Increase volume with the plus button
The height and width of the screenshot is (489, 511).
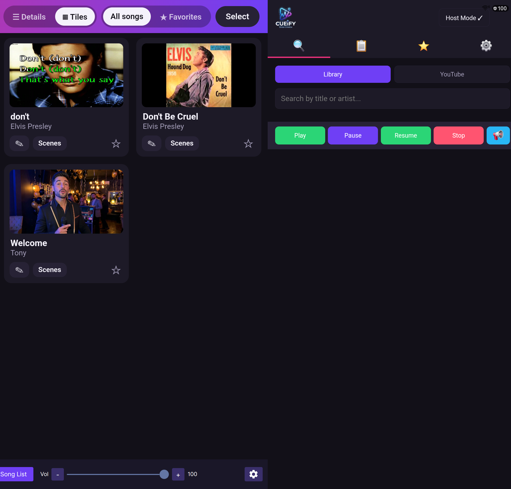(178, 474)
